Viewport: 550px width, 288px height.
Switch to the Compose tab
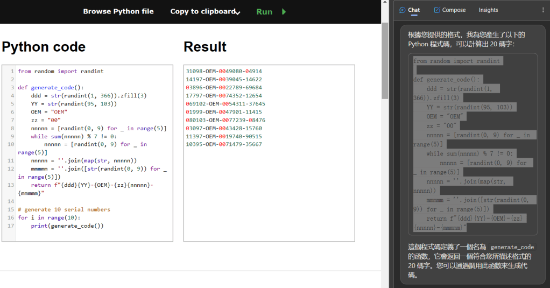point(453,10)
